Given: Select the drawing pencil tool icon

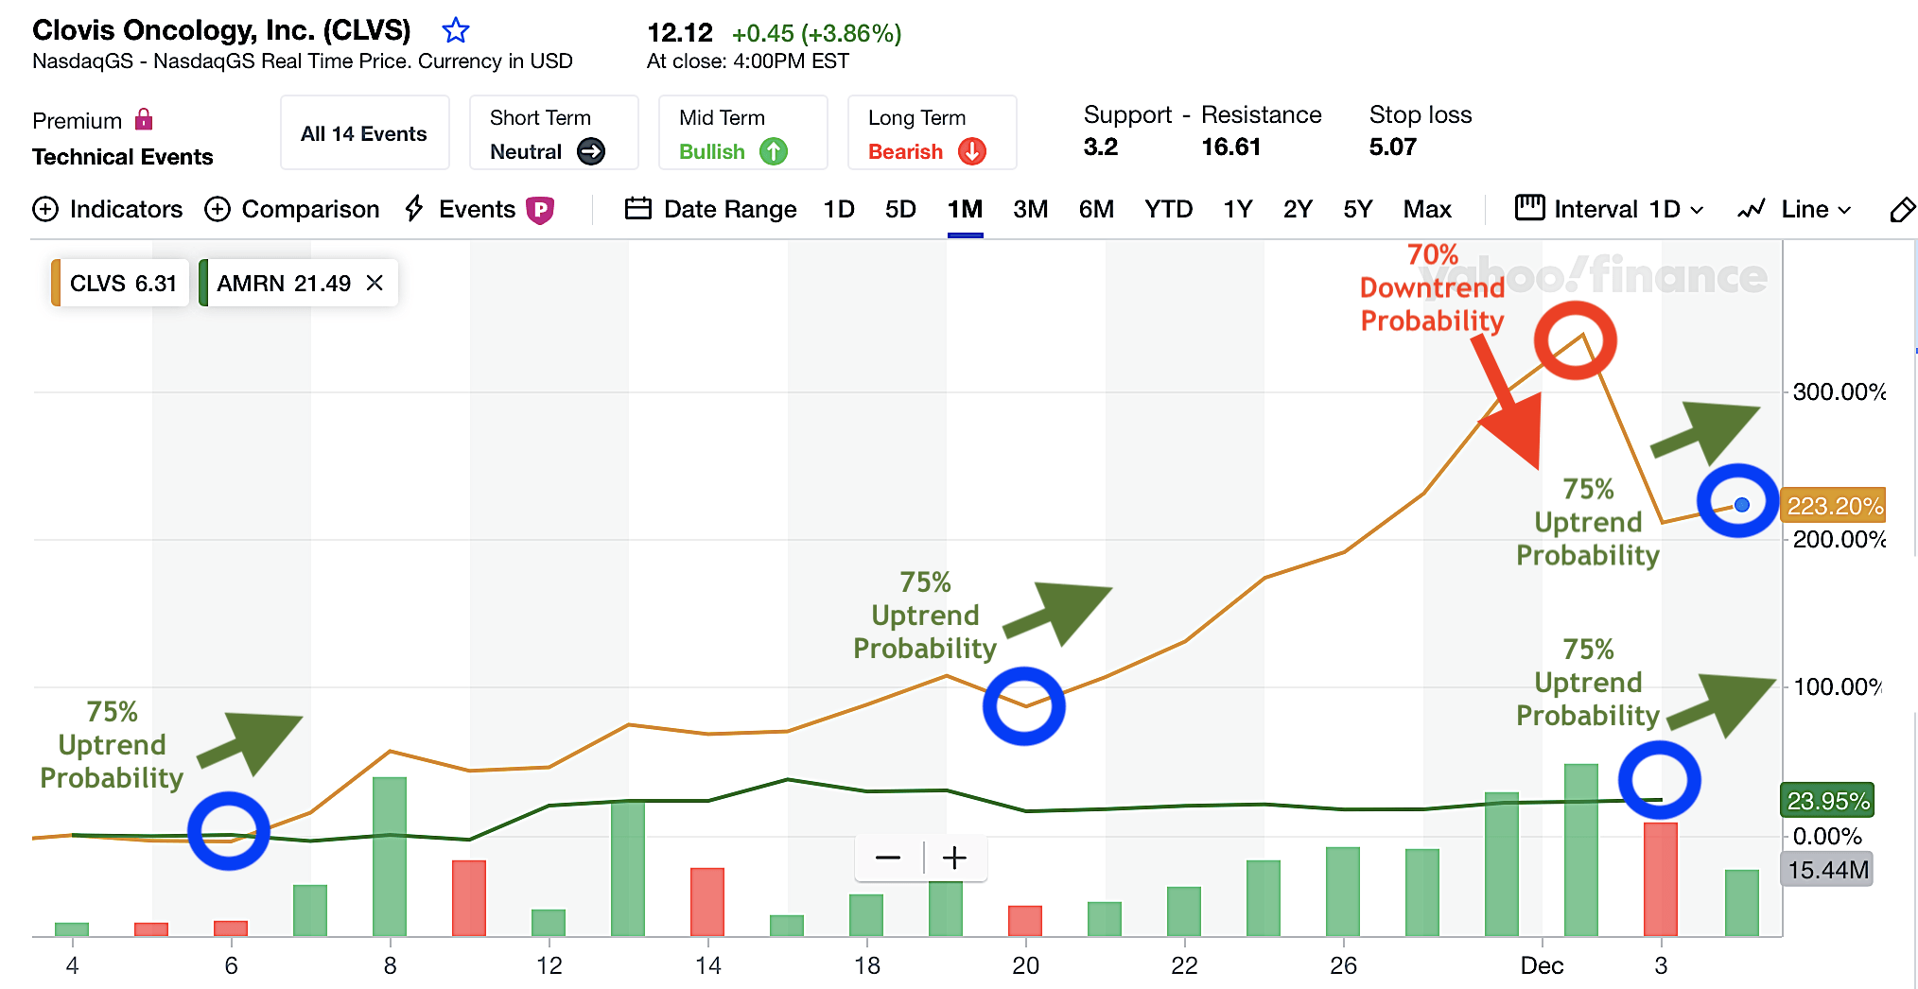Looking at the screenshot, I should [1903, 209].
